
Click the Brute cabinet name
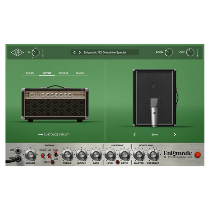coord(155,135)
